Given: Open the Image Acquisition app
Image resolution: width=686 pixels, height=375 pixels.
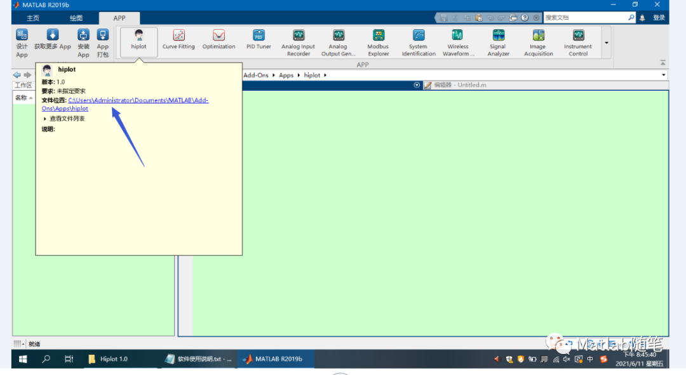Looking at the screenshot, I should coord(539,43).
